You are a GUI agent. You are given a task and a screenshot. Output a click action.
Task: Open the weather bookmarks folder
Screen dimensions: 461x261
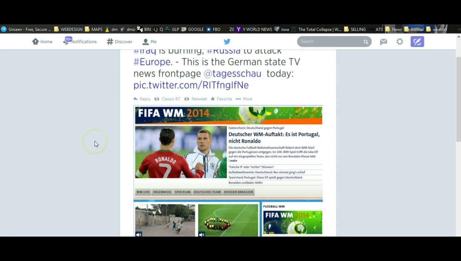click(x=437, y=29)
